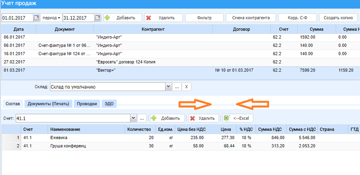The width and height of the screenshot is (360, 175).
Task: Clear Склад with the X button
Action: pyautogui.click(x=186, y=87)
